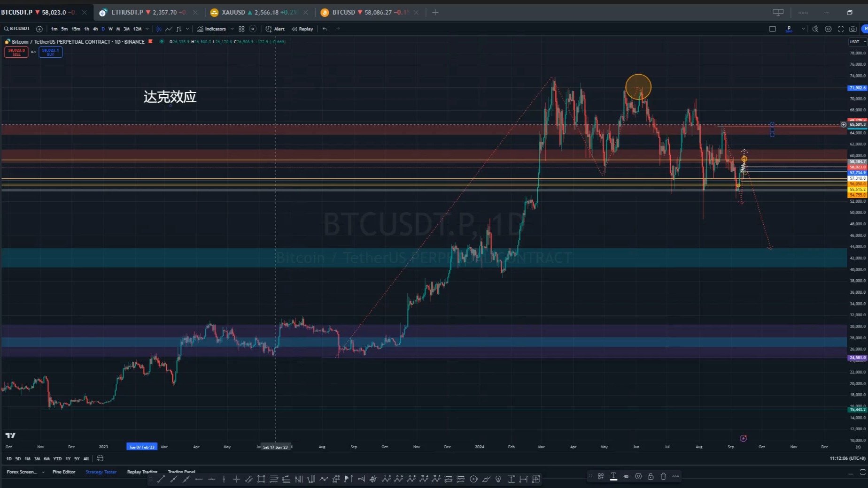Select the 1D date range
The height and width of the screenshot is (488, 868).
(x=8, y=459)
